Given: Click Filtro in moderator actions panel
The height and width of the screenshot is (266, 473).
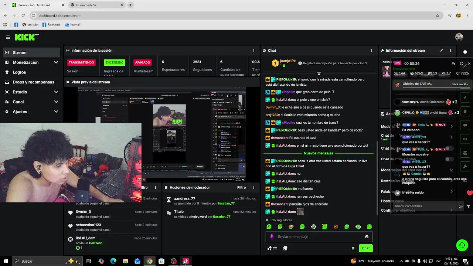Looking at the screenshot, I should (241, 187).
